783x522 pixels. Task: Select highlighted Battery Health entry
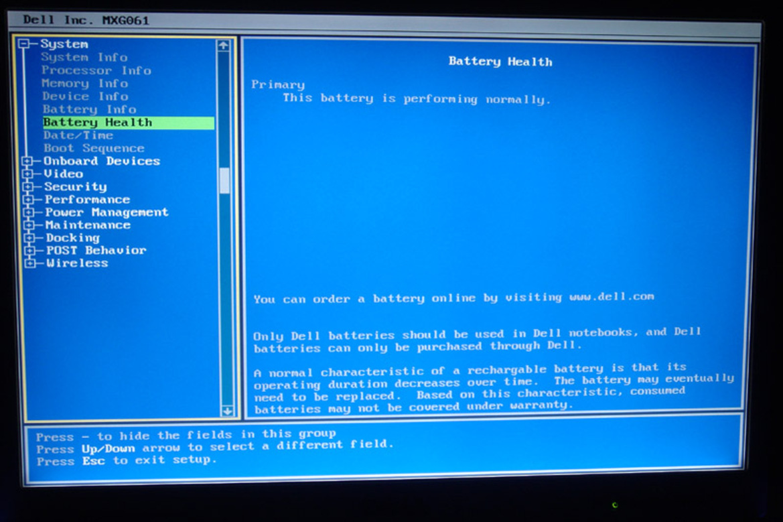point(129,123)
